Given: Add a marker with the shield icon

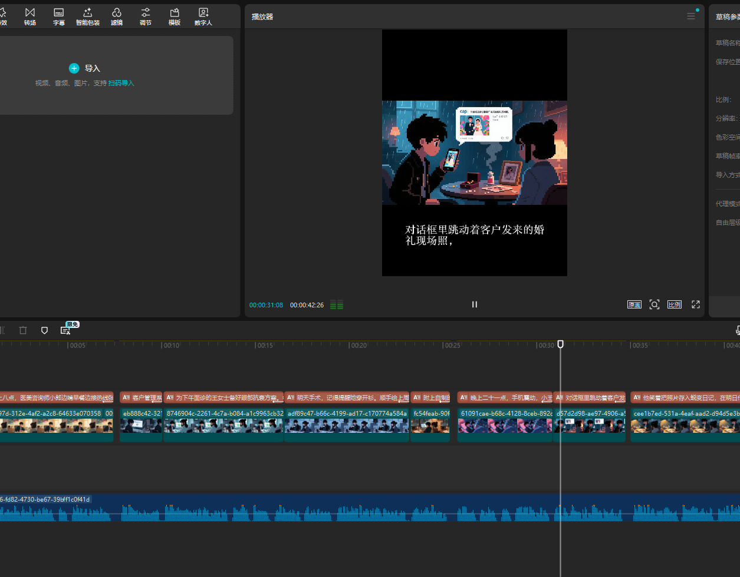Looking at the screenshot, I should click(44, 330).
